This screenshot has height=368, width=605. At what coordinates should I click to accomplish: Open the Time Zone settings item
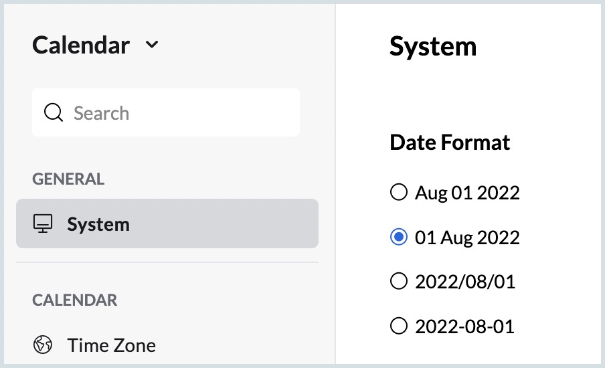tap(111, 345)
